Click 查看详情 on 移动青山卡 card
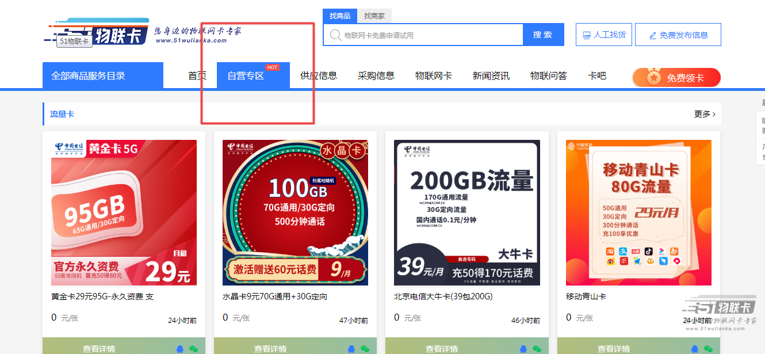The image size is (765, 354). point(614,349)
